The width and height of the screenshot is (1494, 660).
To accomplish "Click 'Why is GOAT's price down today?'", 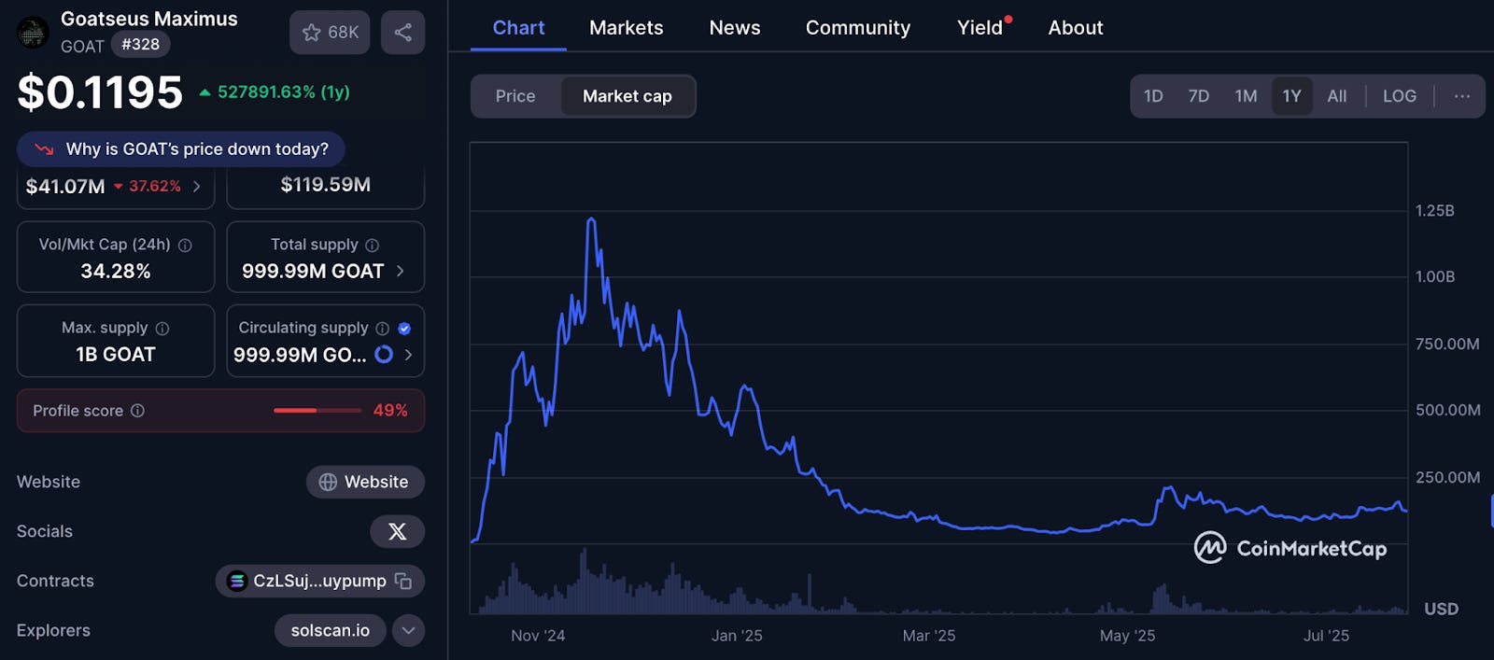I will [x=181, y=149].
